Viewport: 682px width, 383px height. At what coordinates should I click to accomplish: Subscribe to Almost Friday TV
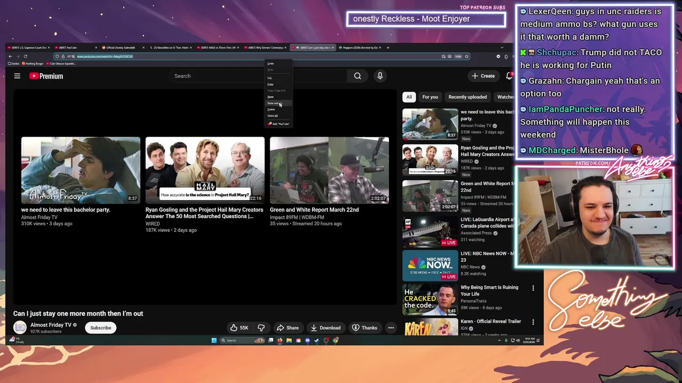(x=101, y=328)
